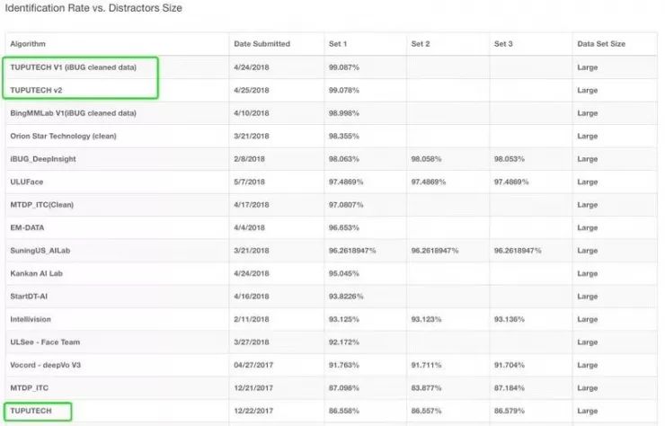Click the Set 2 column header
The width and height of the screenshot is (665, 426).
tap(421, 44)
